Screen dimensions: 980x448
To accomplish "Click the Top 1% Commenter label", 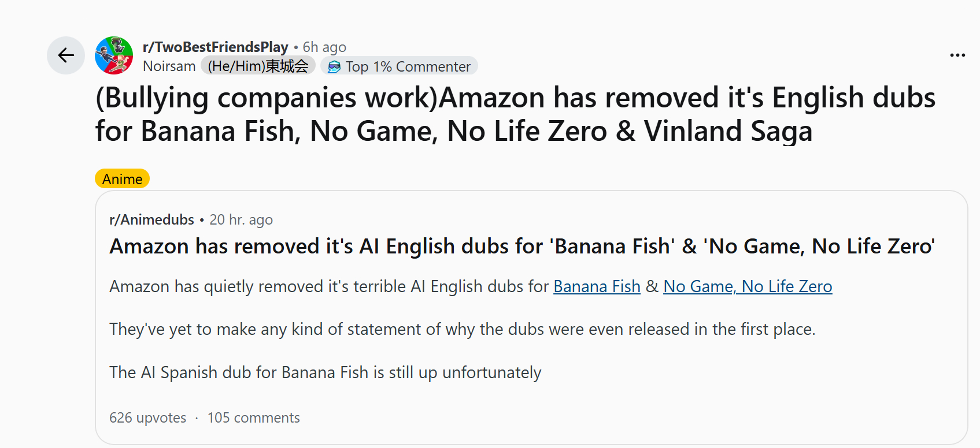I will (408, 67).
